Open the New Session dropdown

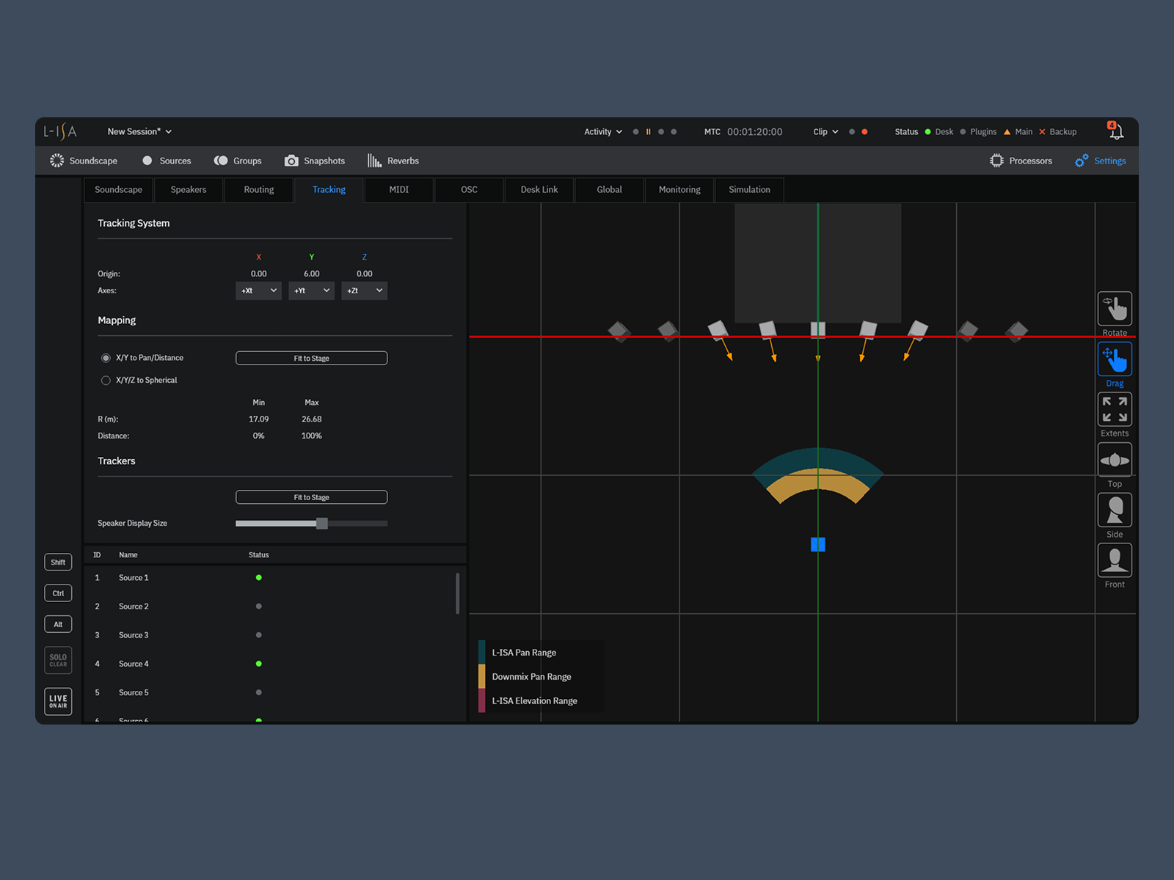tap(139, 132)
